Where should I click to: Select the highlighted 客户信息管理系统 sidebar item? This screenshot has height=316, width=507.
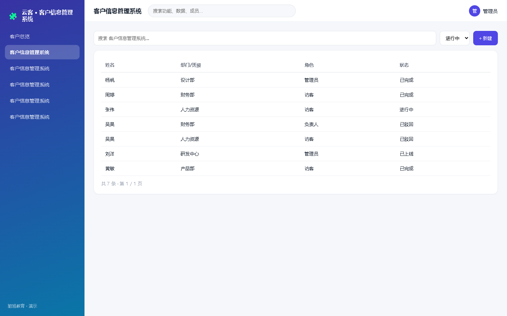point(42,52)
